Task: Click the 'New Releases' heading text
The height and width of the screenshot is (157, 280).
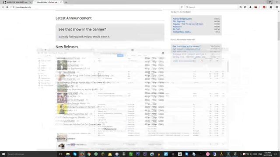Action: tap(67, 47)
